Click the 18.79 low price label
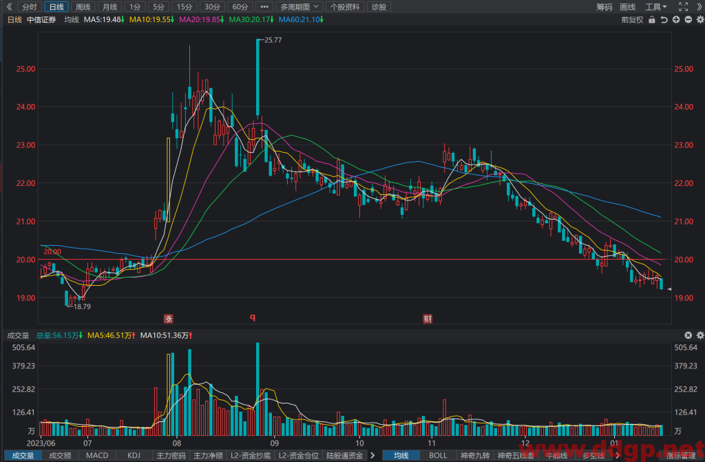The image size is (705, 462). tap(82, 307)
